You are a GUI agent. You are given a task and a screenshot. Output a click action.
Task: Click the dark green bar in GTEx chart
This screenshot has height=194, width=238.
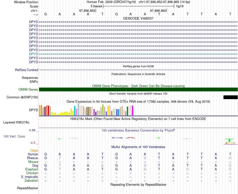pos(128,111)
